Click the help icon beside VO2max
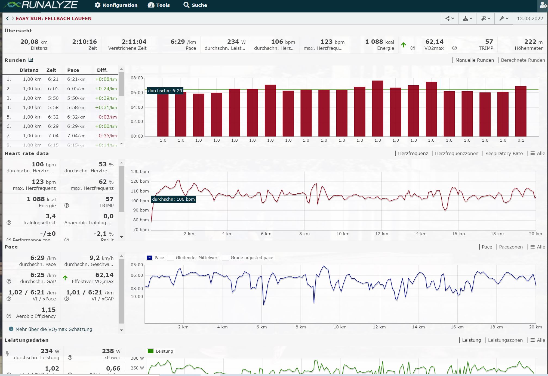 coord(413,48)
